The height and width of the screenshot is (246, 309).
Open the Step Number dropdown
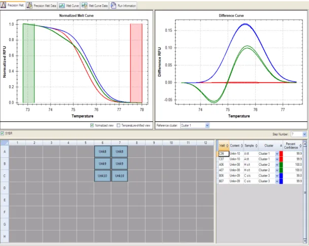304,134
